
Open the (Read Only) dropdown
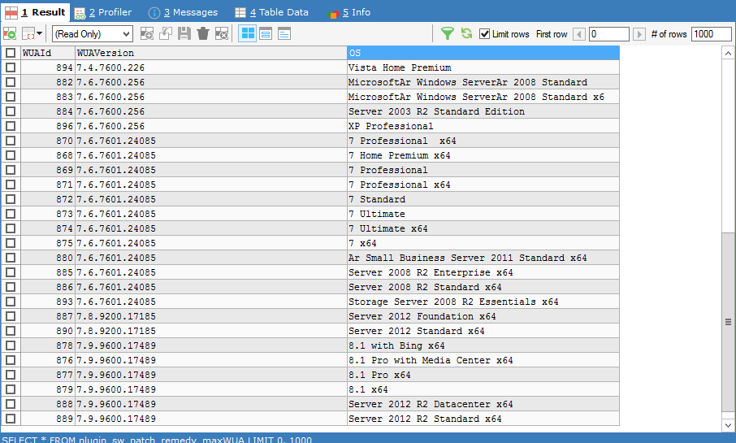click(x=92, y=33)
